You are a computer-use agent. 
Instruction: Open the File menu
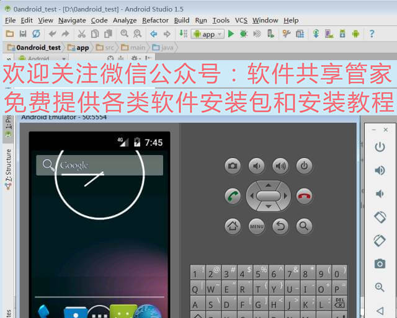coord(11,20)
